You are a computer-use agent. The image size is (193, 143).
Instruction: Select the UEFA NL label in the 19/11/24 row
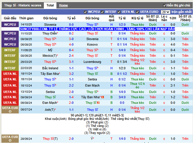(10, 74)
